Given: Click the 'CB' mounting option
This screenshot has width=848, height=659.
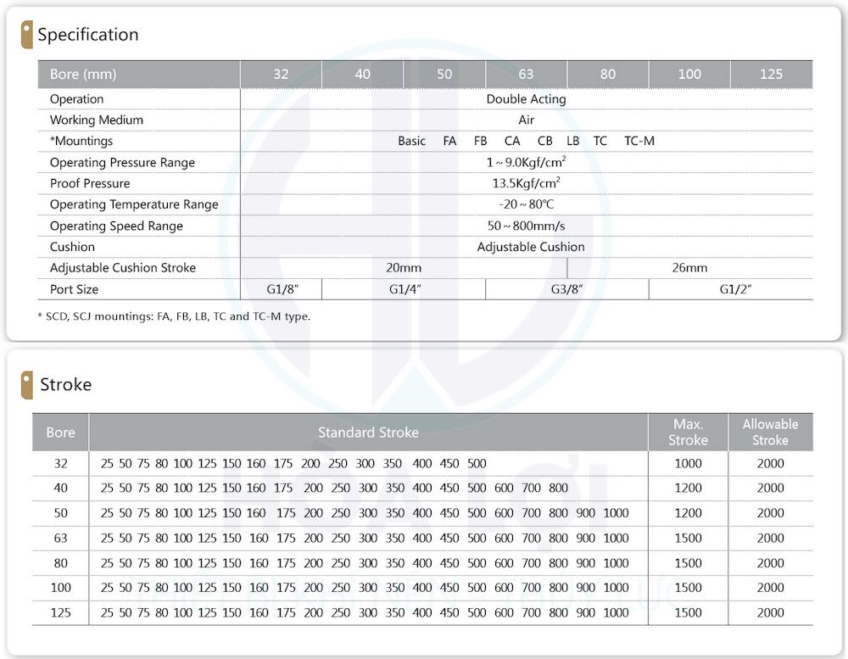Looking at the screenshot, I should click(544, 141).
